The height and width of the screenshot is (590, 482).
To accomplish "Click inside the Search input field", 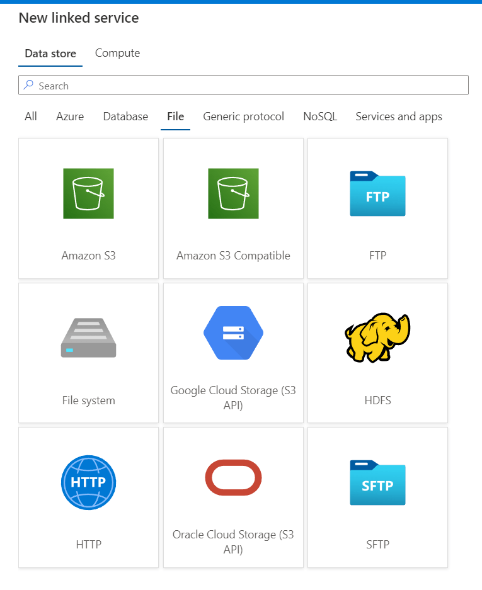I will click(x=252, y=86).
